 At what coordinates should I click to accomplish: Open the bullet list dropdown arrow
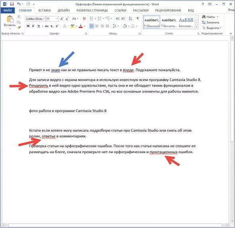[95, 19]
